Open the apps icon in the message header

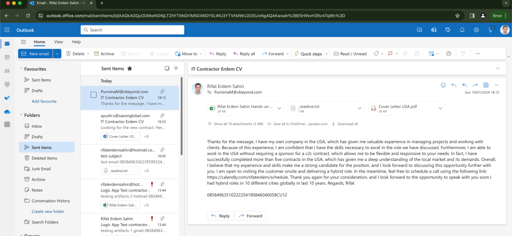(x=486, y=85)
